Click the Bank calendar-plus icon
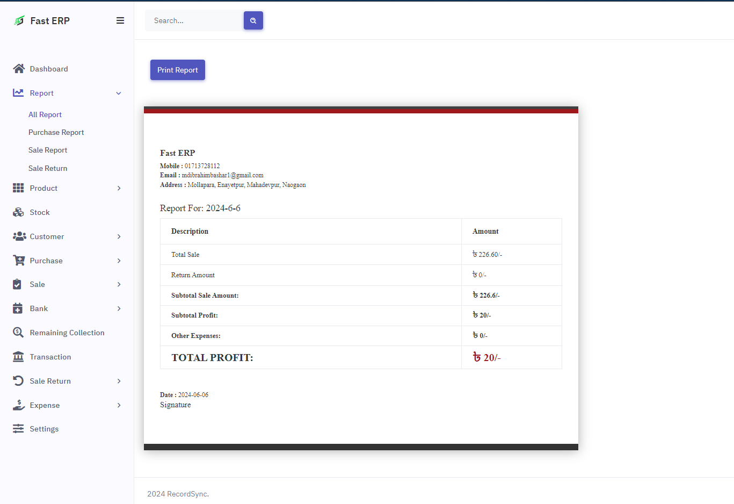Image resolution: width=734 pixels, height=504 pixels. click(x=18, y=308)
